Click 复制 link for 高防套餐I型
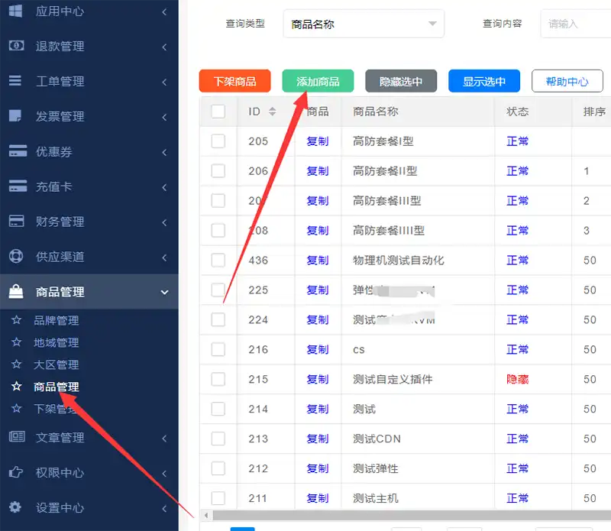Viewport: 611px width, 531px height. click(x=318, y=141)
